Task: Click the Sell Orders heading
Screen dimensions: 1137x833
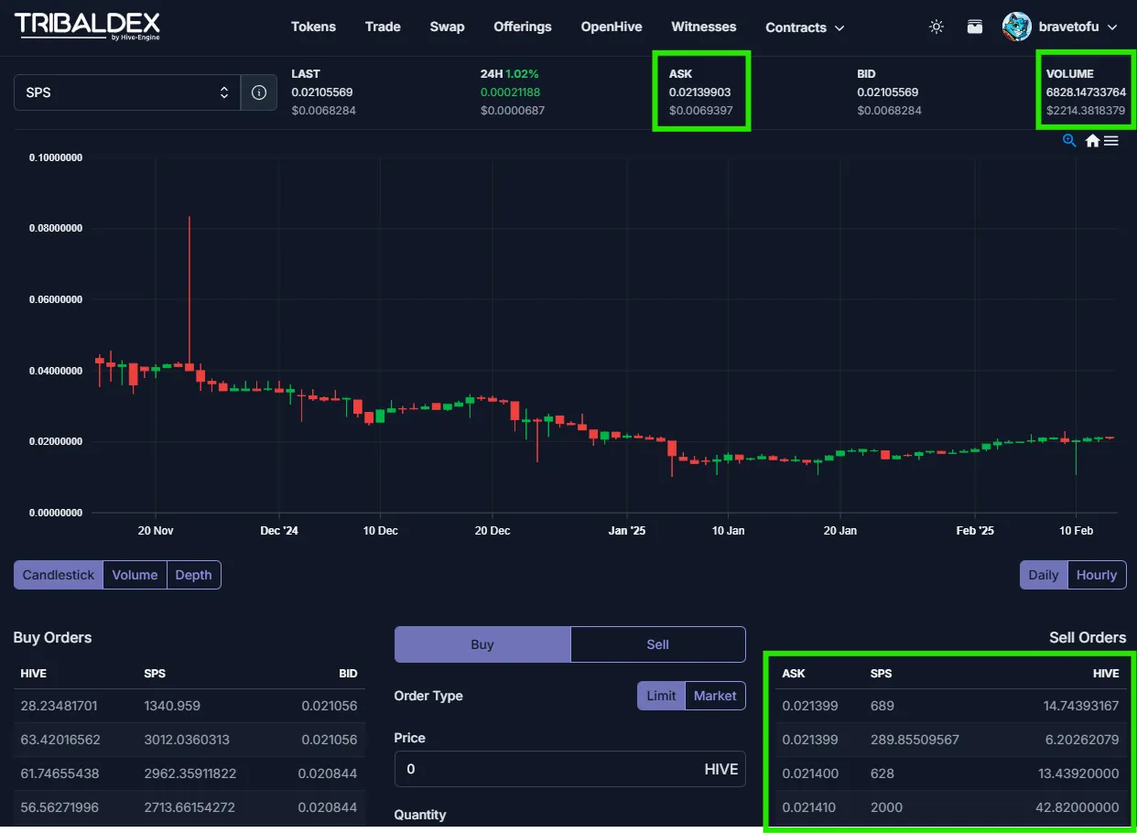Action: [x=1088, y=637]
